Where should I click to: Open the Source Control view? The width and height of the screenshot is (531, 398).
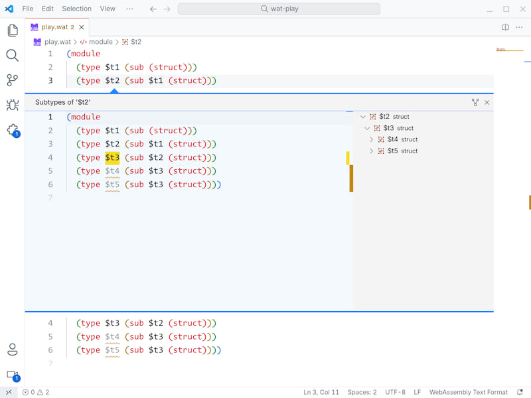click(x=12, y=80)
